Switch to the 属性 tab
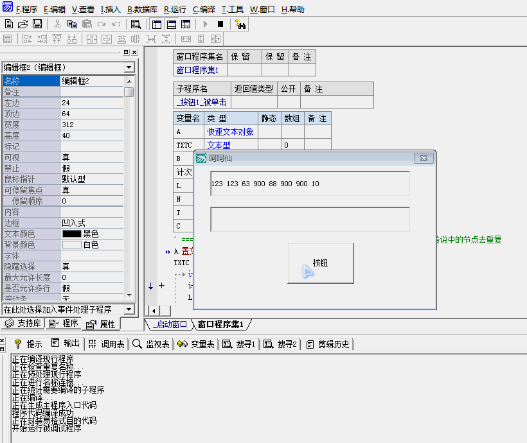The width and height of the screenshot is (527, 443). coord(101,324)
